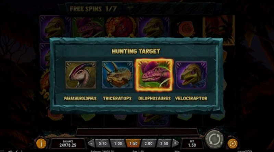Image resolution: width=274 pixels, height=152 pixels.
Task: Open the orange info paytable button
Action: [41, 144]
